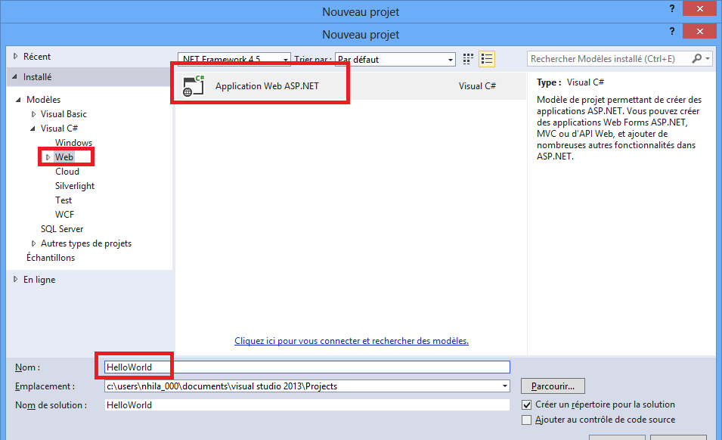Collapse the Visual C# node

tap(33, 129)
